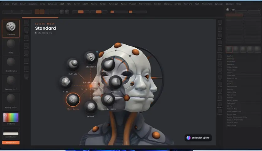Click the Built with Spline badge
Screen dimensions: 262x151
[x=198, y=138]
